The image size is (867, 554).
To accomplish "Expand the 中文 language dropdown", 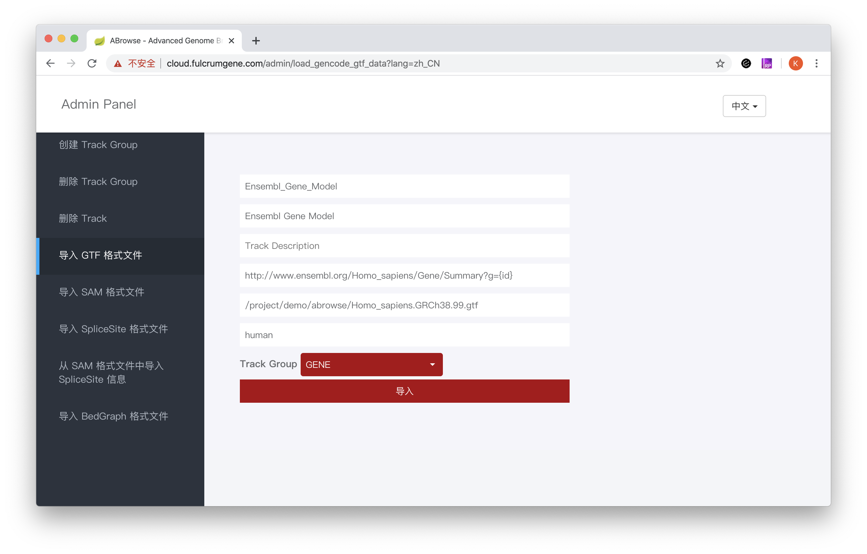I will (744, 106).
